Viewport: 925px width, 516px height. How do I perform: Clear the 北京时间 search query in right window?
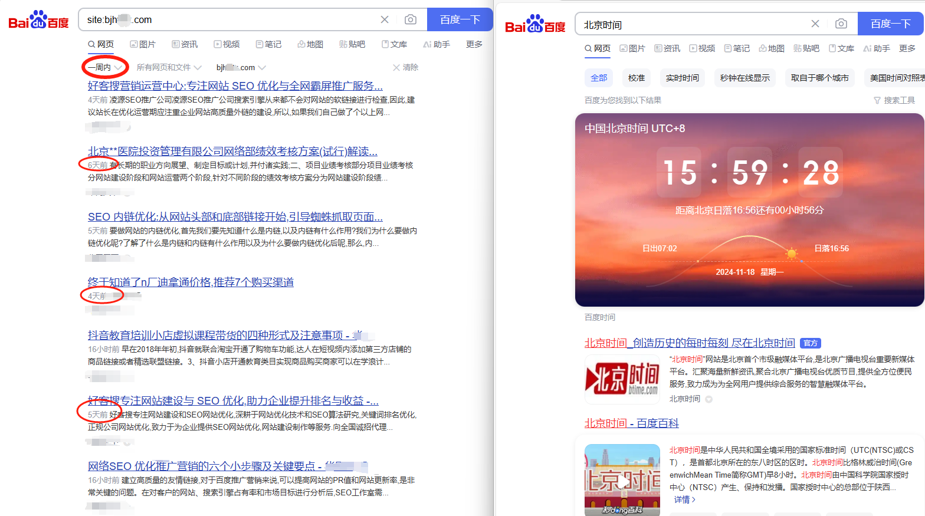point(815,24)
